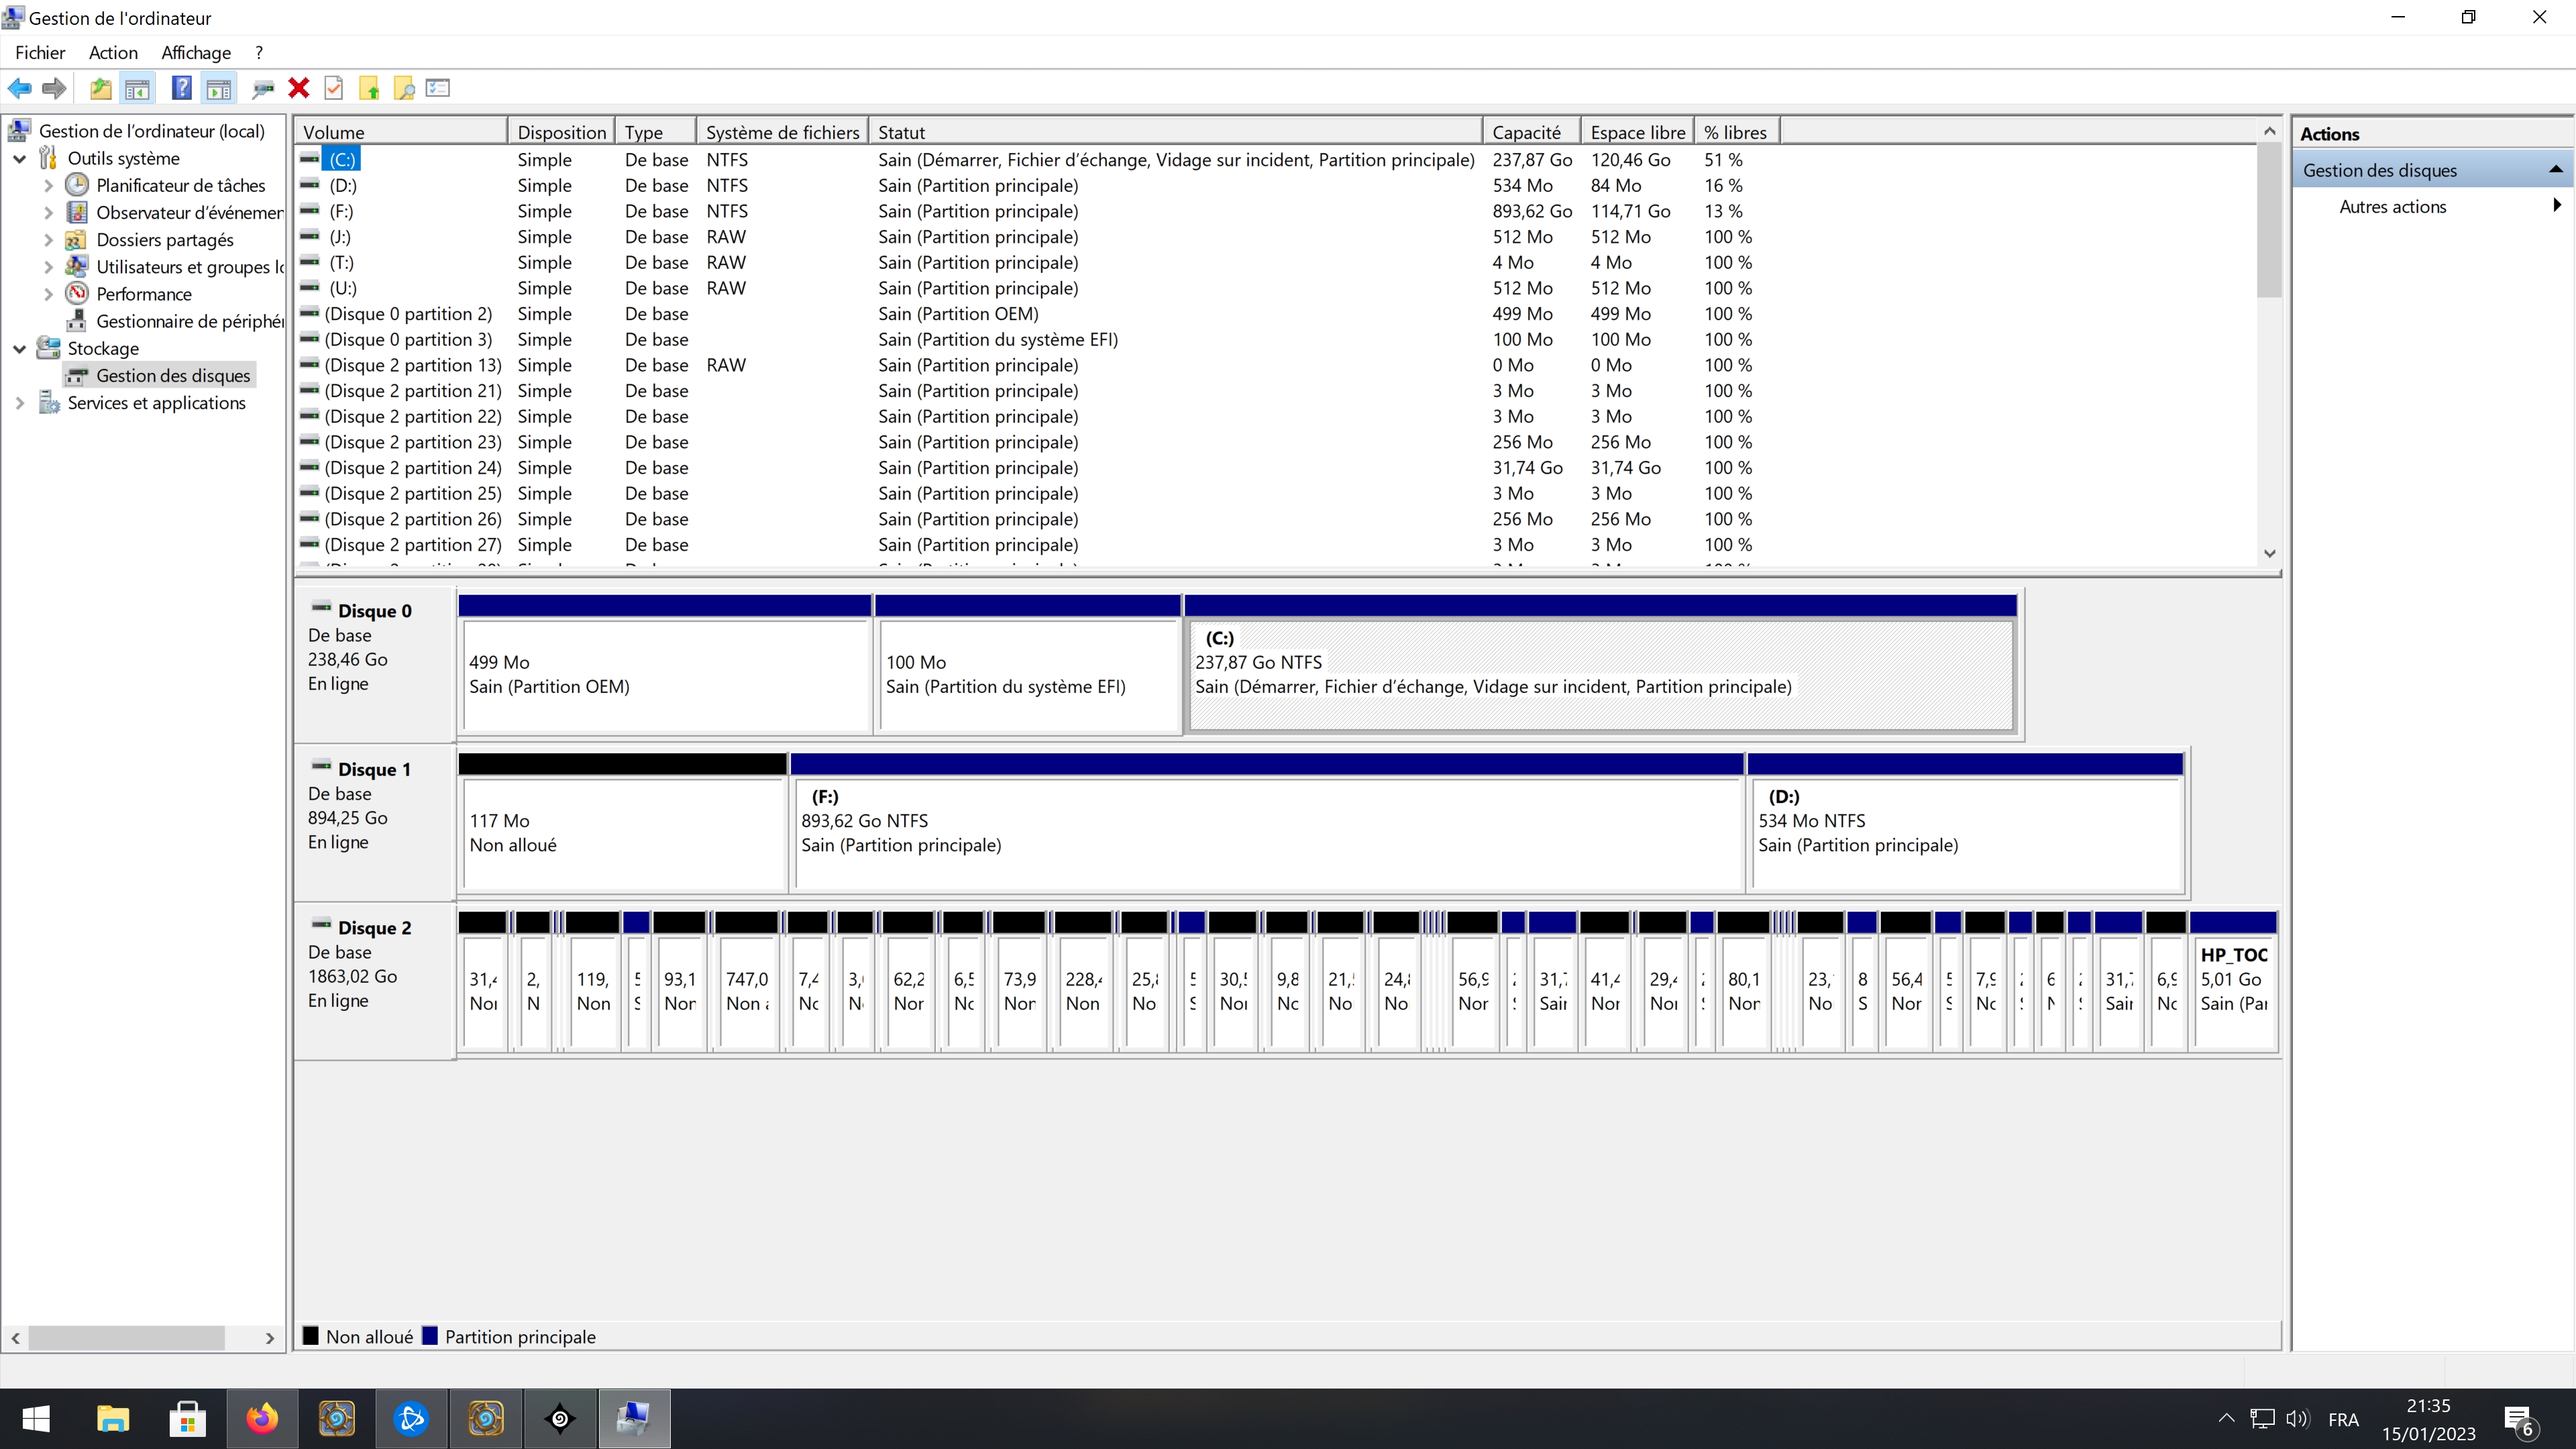Toggle Show/Hide Console Tree toolbar button
The height and width of the screenshot is (1449, 2576).
tap(138, 88)
